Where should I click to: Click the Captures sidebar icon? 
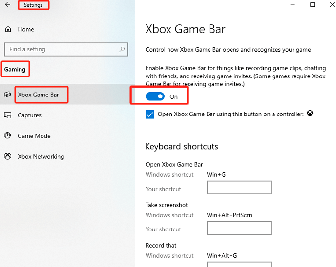tap(8, 115)
